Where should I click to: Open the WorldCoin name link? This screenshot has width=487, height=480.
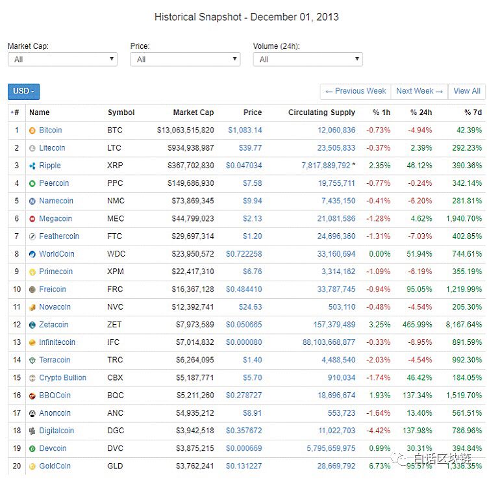coord(57,254)
